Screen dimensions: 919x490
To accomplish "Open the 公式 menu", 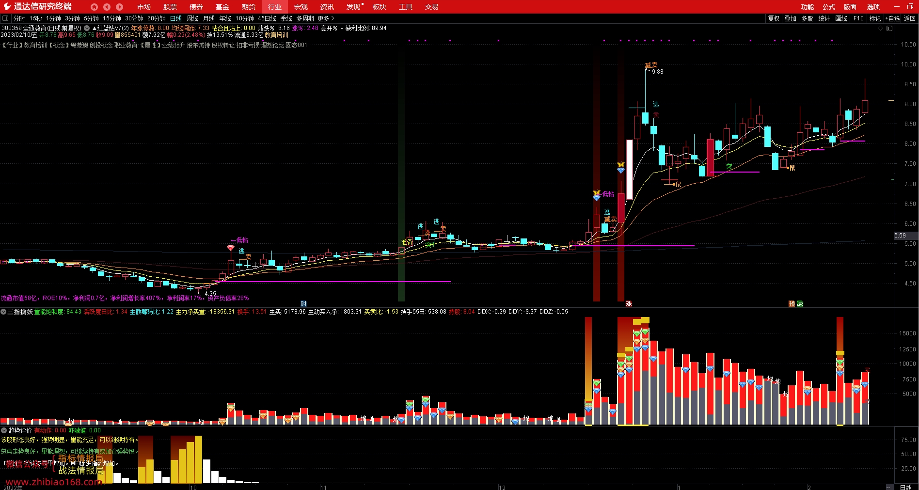I will 829,7.
